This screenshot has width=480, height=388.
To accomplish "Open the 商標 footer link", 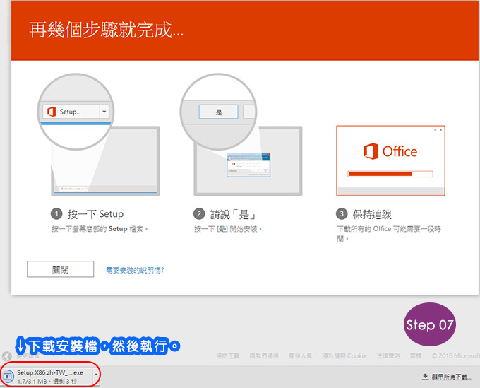I will 416,355.
